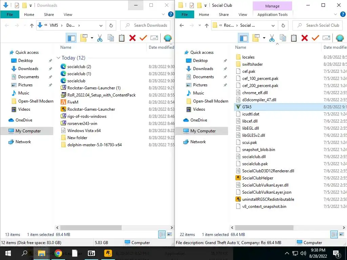This screenshot has width=347, height=260.
Task: Select Rockstar-Games-Launcher (1) in Downloads
Action: (94, 88)
